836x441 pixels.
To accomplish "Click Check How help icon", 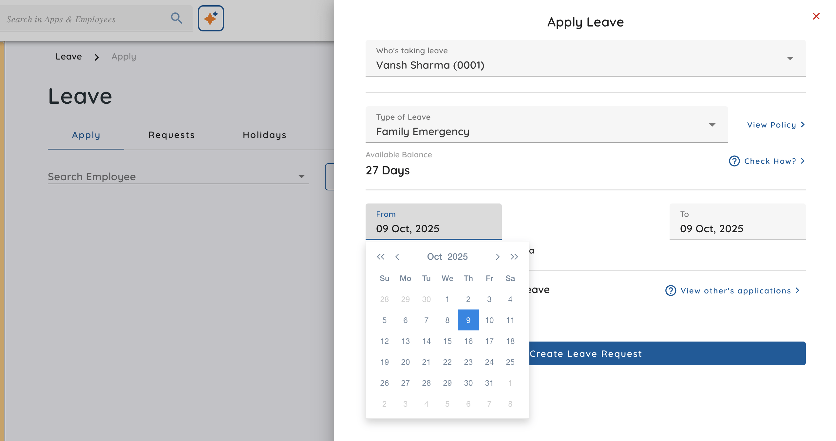I will click(734, 161).
